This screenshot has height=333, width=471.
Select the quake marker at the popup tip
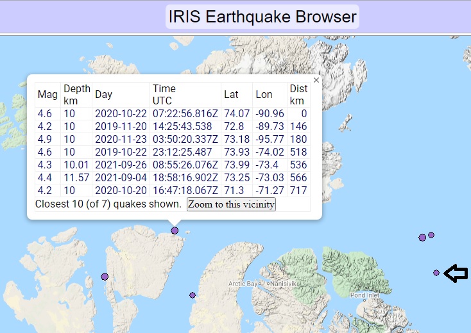click(x=175, y=231)
